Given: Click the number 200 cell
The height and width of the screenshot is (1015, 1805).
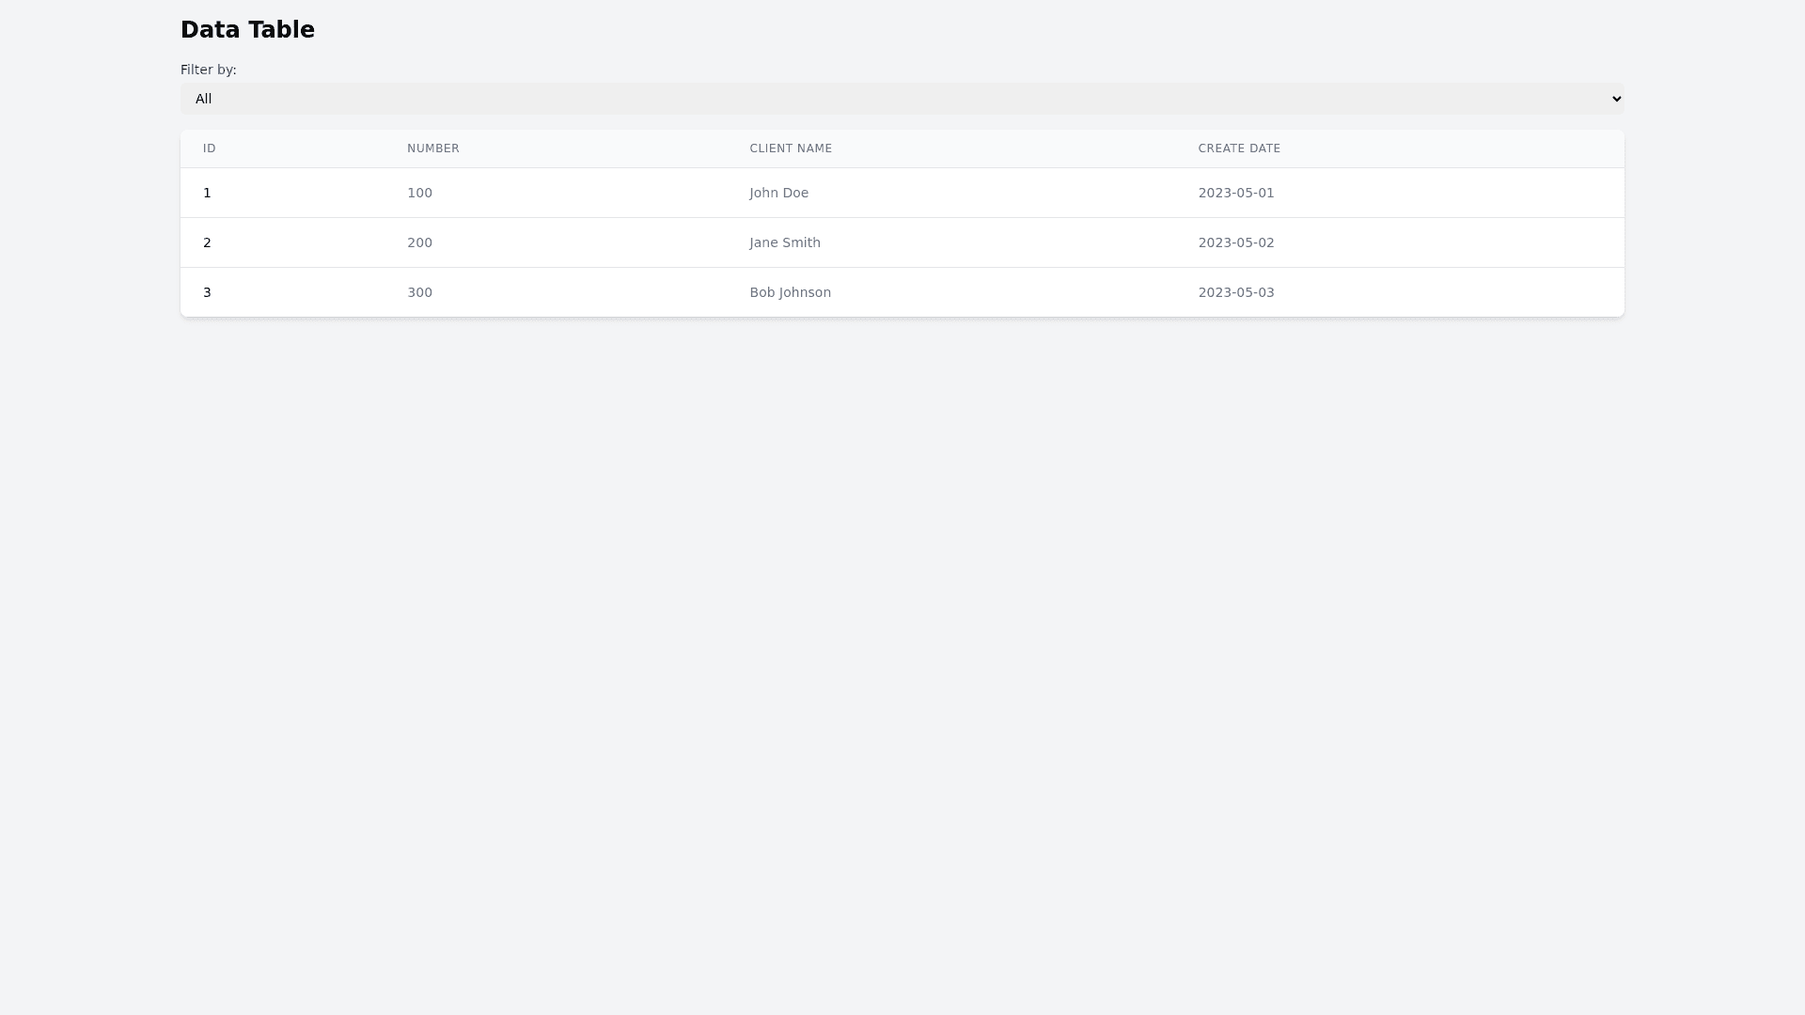Looking at the screenshot, I should [x=419, y=242].
